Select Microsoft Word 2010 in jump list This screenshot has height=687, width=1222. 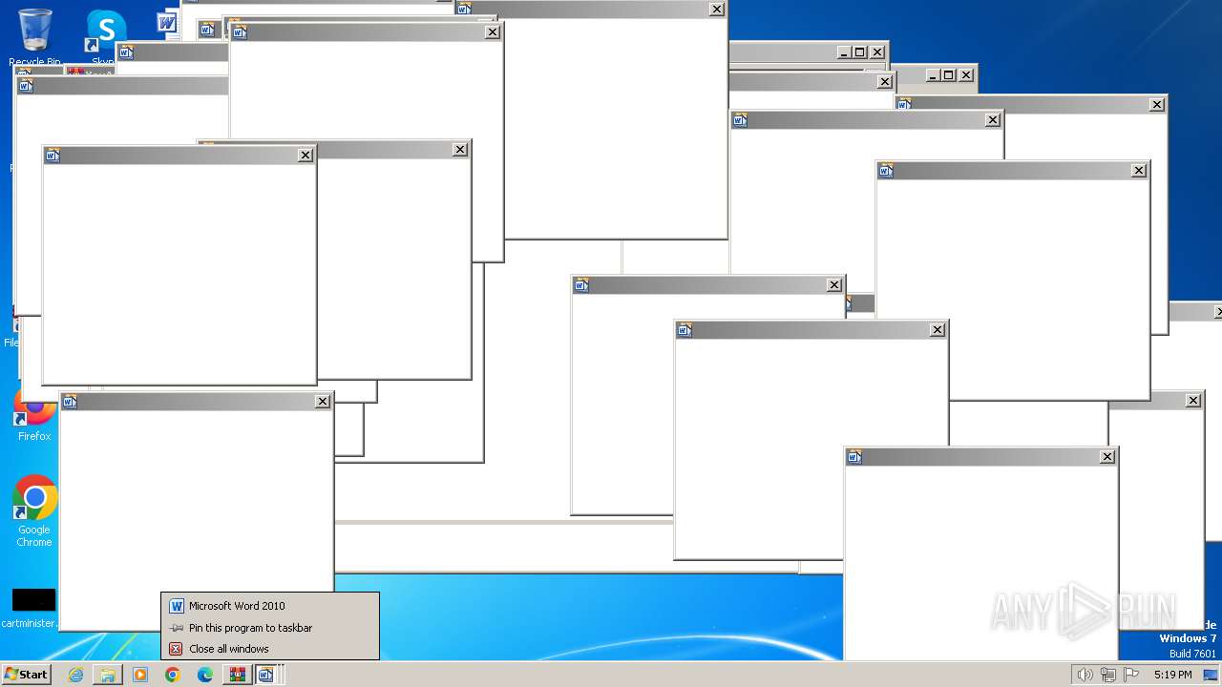[x=269, y=606]
